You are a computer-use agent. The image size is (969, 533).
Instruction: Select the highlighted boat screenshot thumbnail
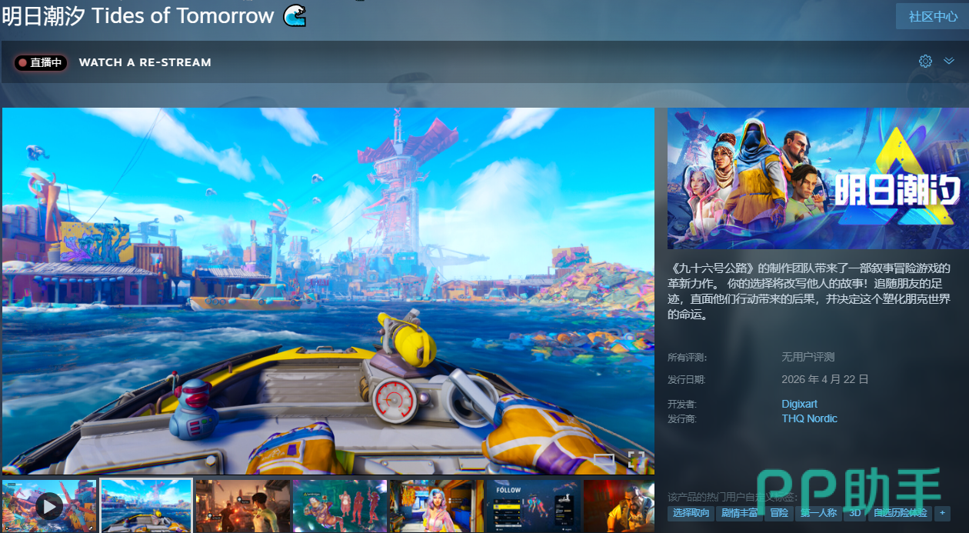tap(146, 505)
